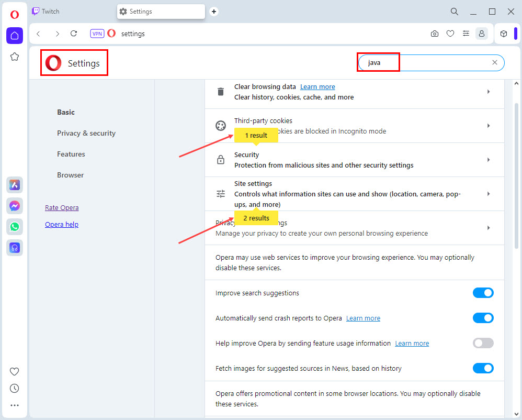The width and height of the screenshot is (522, 420).
Task: Expand the Site settings row arrow
Action: [489, 194]
